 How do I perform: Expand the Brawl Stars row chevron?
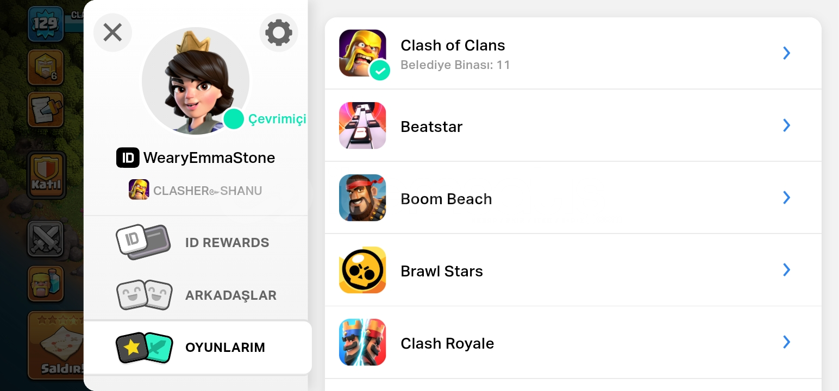pos(786,270)
